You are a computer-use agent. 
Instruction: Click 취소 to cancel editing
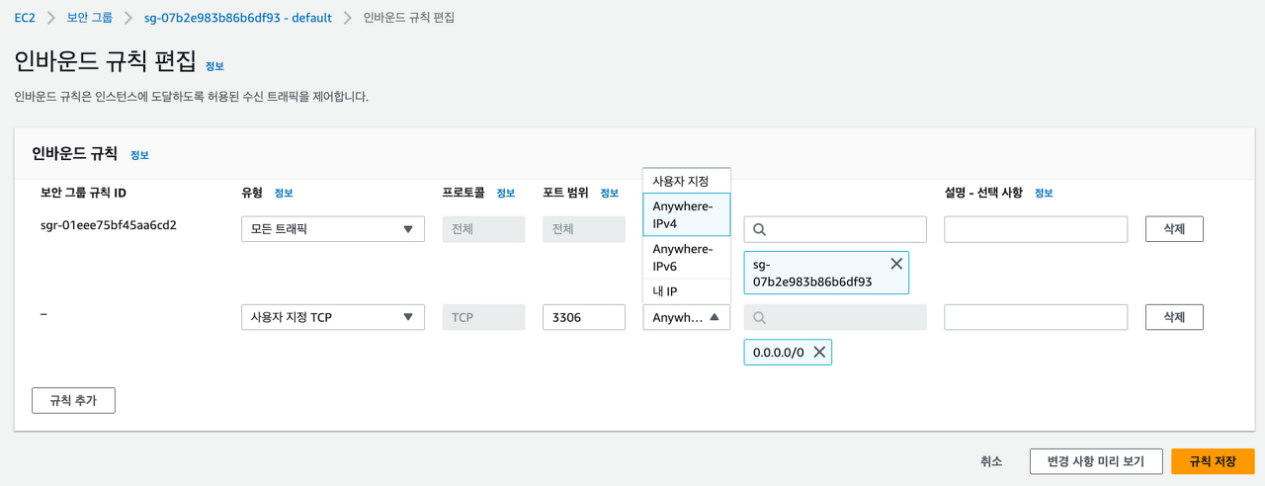coord(991,461)
